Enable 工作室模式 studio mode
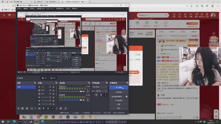Screen dimensions: 221x124 pos(119,101)
